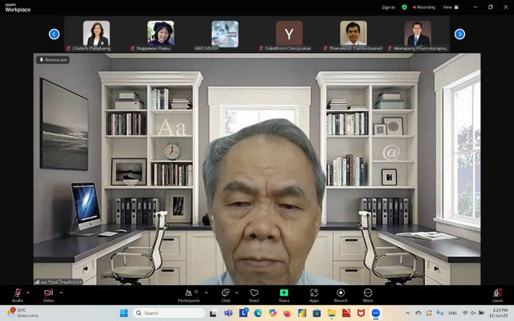
Task: Click the Sign in link
Action: click(x=388, y=7)
